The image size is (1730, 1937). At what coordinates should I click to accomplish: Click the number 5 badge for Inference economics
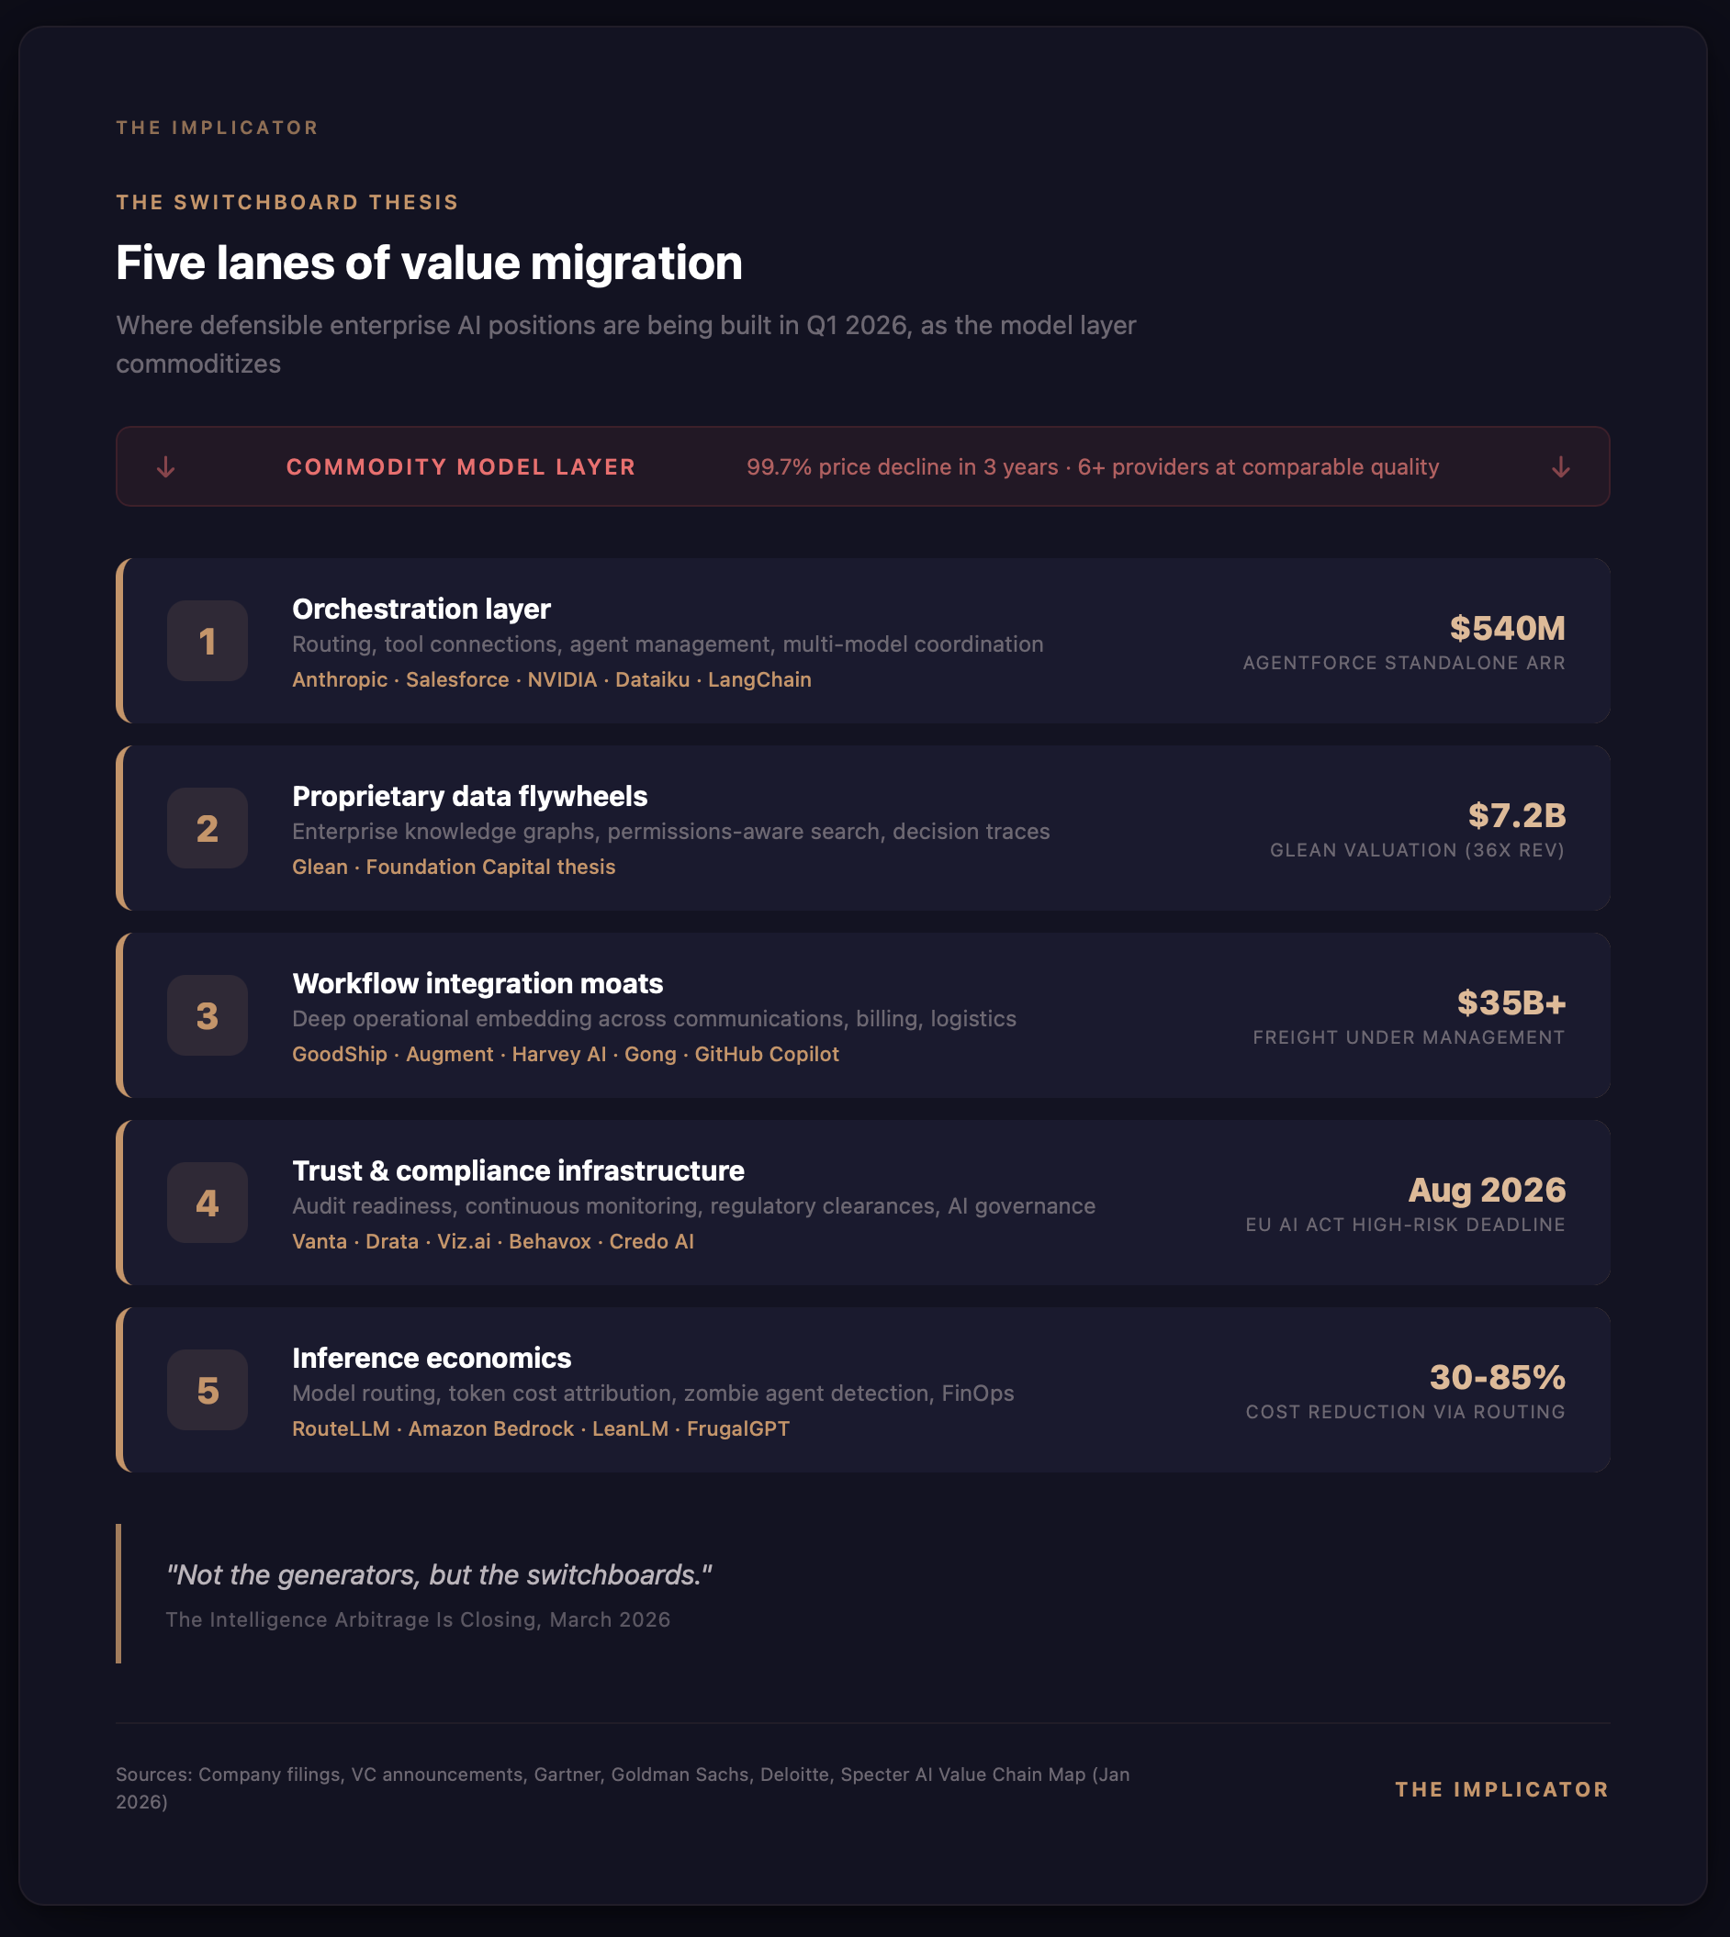(208, 1391)
